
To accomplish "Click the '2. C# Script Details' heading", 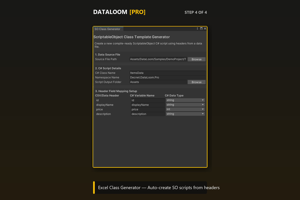I will [x=108, y=68].
